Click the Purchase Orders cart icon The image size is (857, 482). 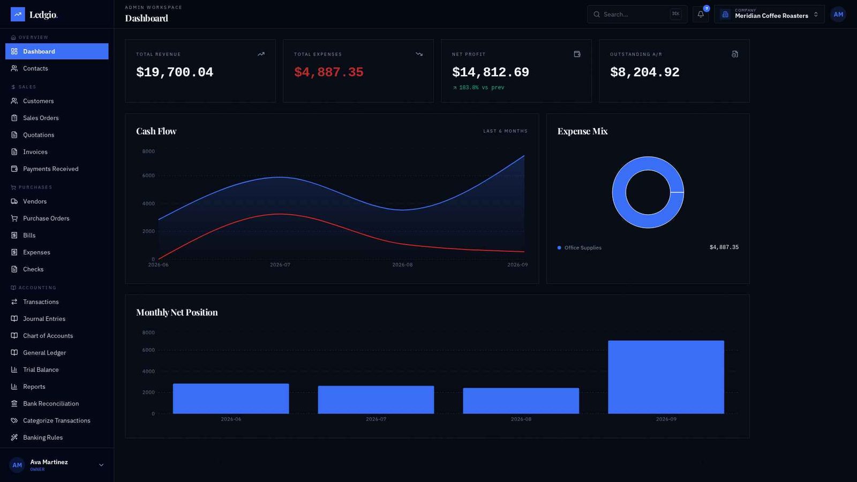[x=14, y=219]
